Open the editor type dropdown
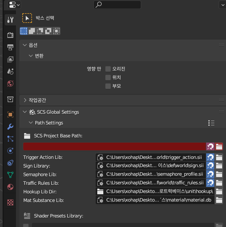Viewport: 226px width, 227px height. coord(14,5)
